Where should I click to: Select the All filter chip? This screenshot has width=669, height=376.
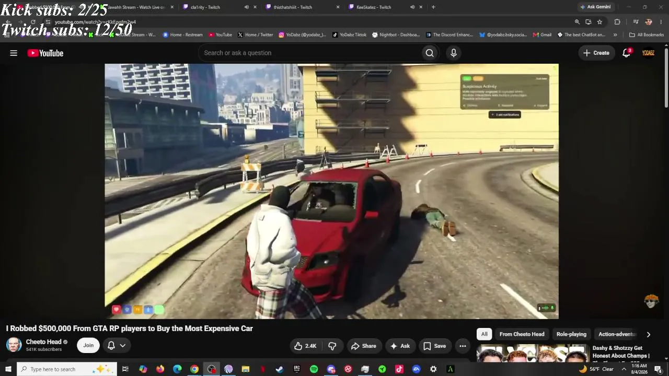tap(485, 334)
